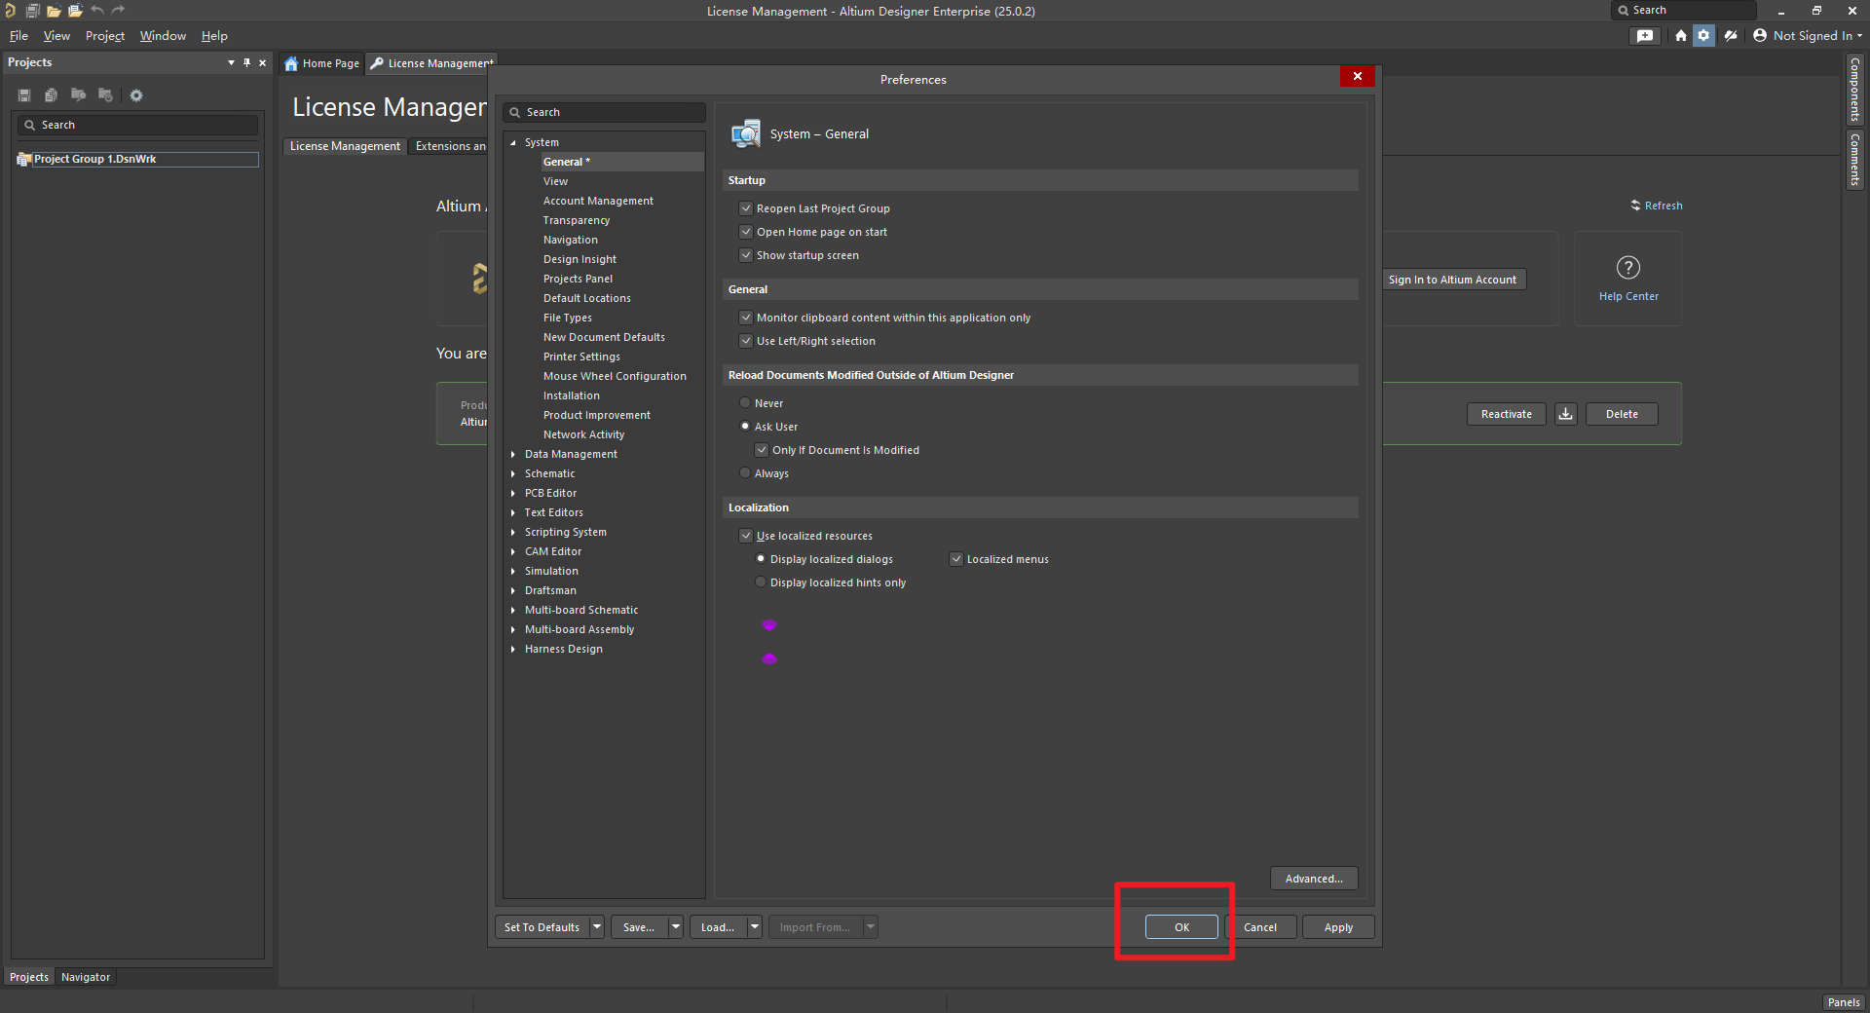
Task: Click Projects panel project options folder icon
Action: [105, 95]
